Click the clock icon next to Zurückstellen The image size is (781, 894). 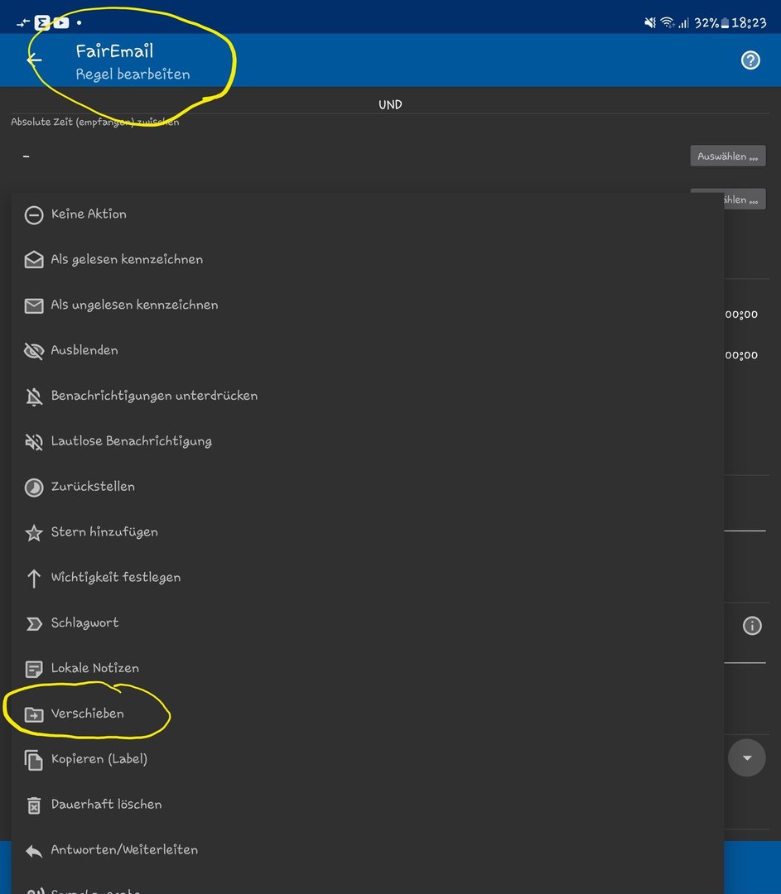[34, 488]
